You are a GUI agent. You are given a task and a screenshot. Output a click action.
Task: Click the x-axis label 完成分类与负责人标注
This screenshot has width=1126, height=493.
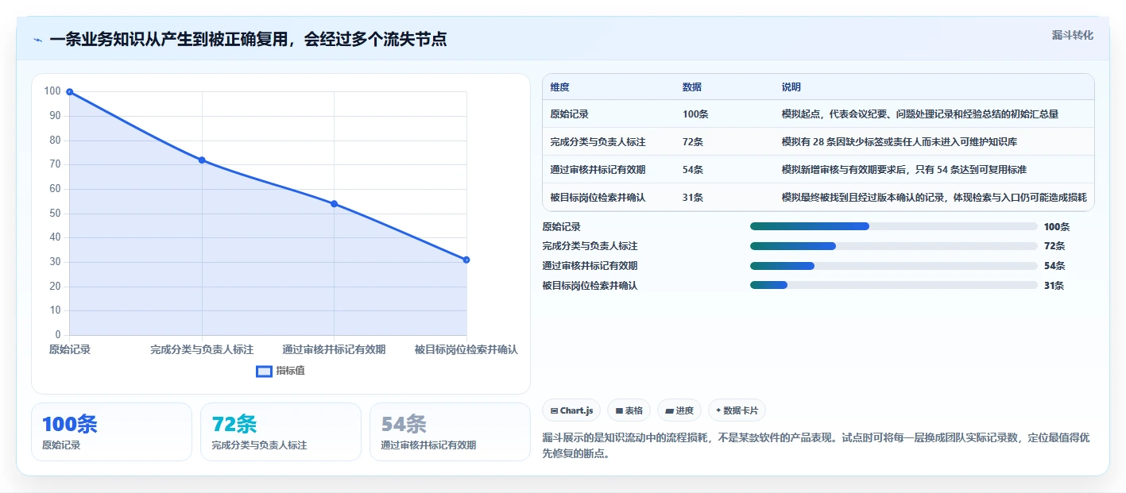pyautogui.click(x=202, y=349)
